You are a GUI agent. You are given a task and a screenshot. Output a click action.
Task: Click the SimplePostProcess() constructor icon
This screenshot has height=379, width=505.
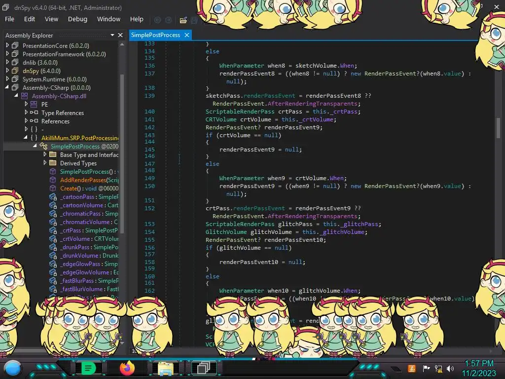[53, 171]
